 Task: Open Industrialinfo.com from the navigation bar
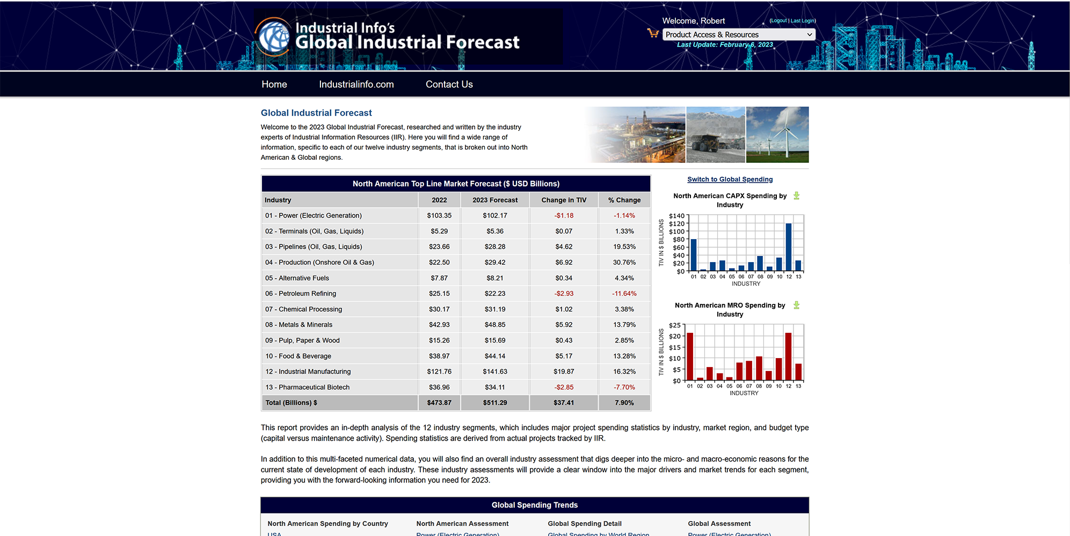pos(356,84)
